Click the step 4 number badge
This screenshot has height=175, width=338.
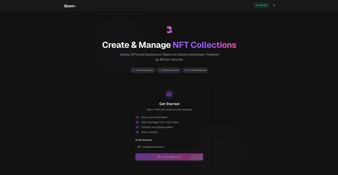(x=137, y=132)
